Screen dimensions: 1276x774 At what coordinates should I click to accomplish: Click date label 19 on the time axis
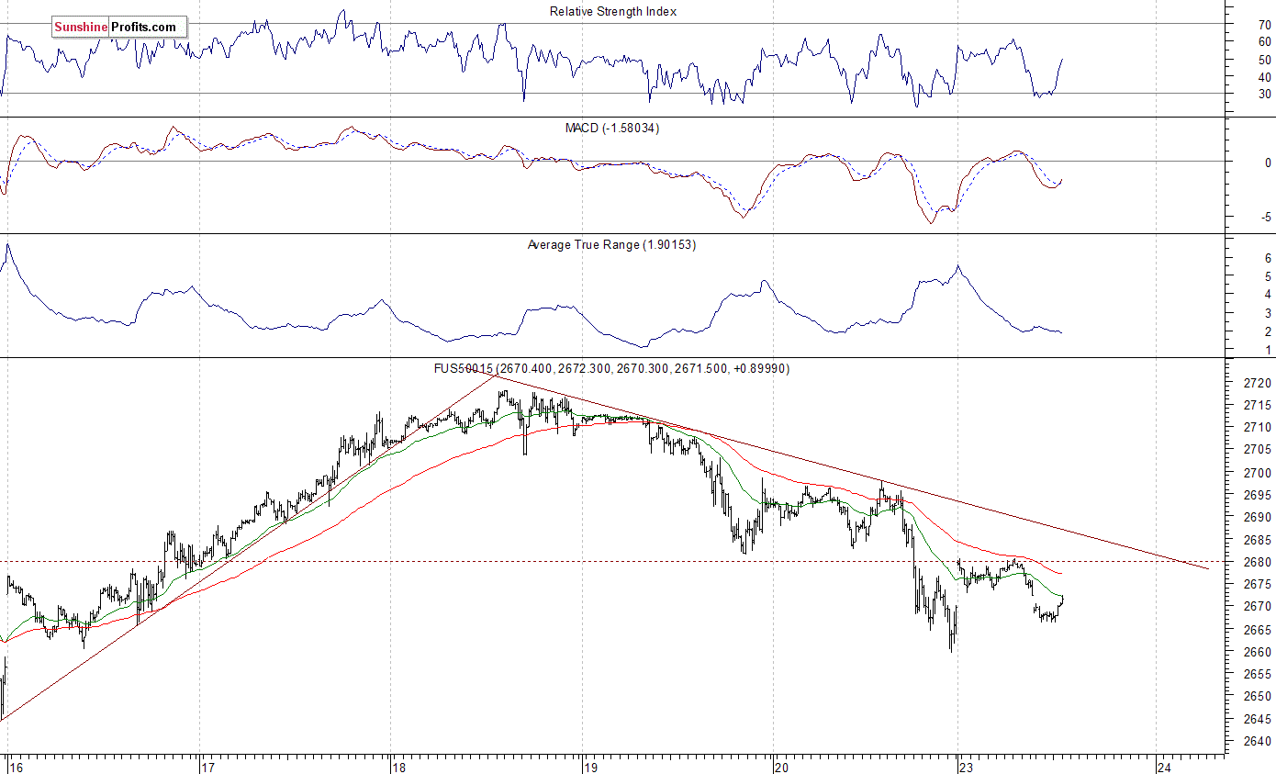591,766
